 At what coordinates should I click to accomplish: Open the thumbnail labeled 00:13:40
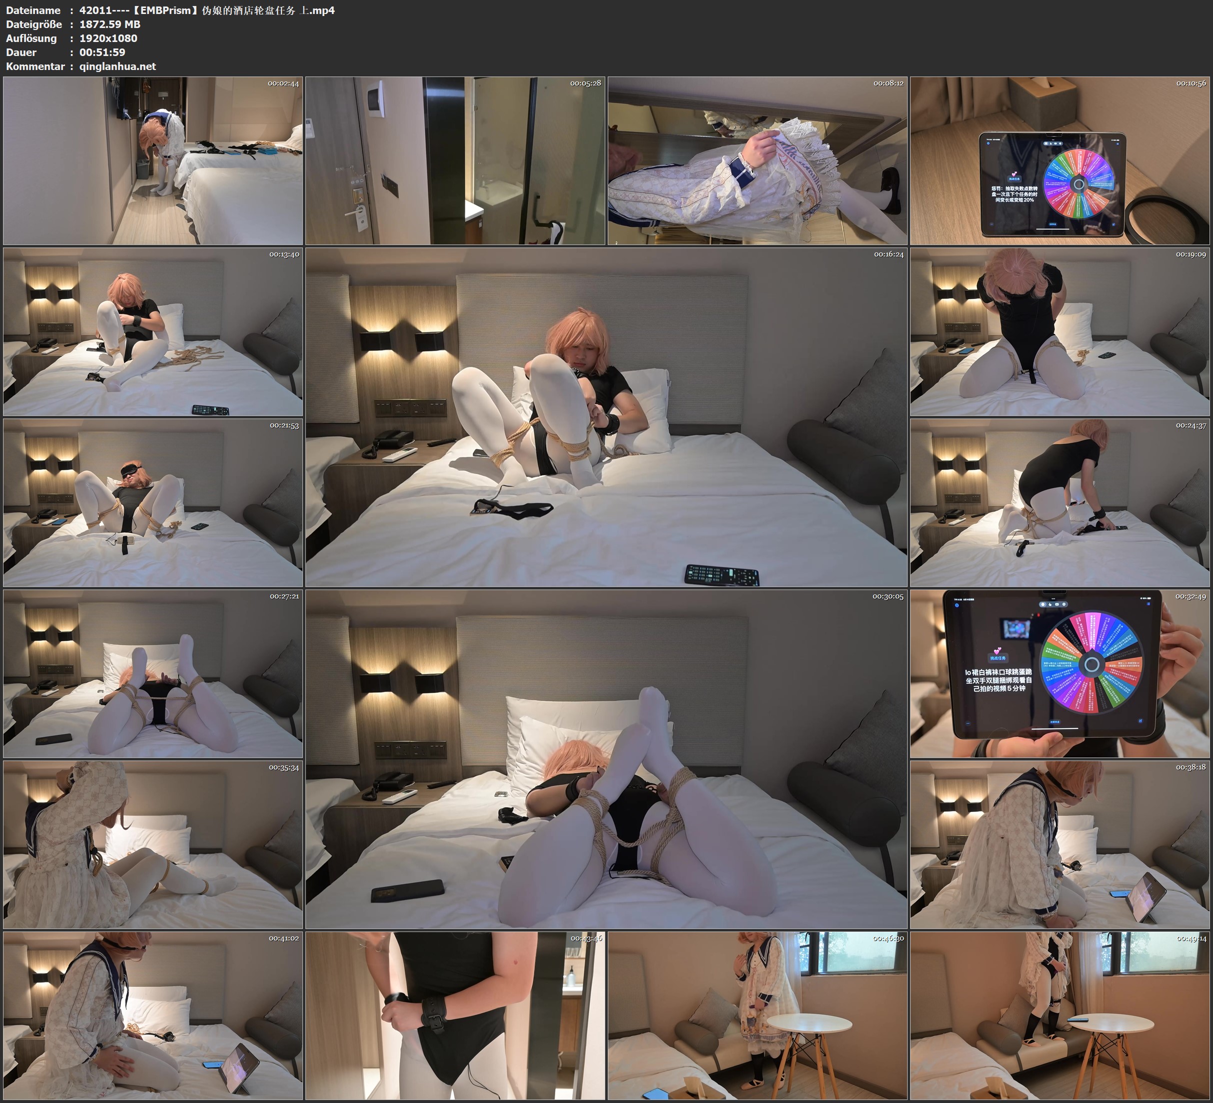click(x=153, y=331)
